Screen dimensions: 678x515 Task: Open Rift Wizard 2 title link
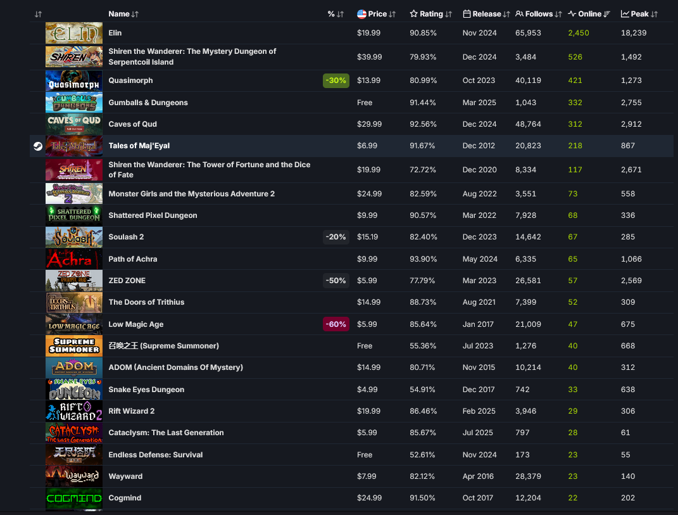tap(132, 411)
